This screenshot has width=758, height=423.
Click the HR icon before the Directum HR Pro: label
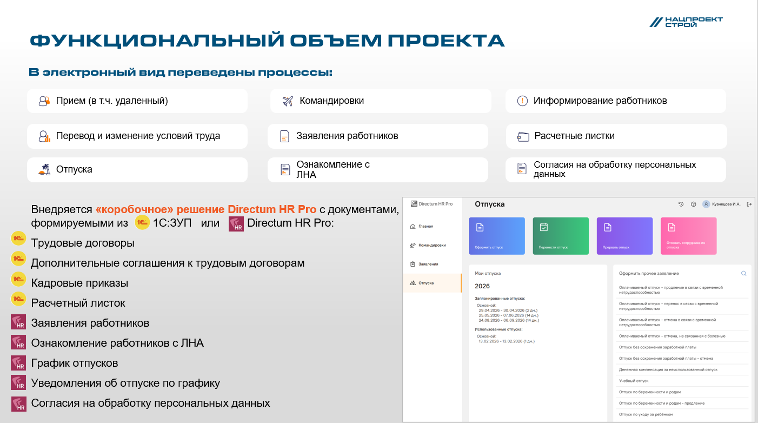[236, 224]
